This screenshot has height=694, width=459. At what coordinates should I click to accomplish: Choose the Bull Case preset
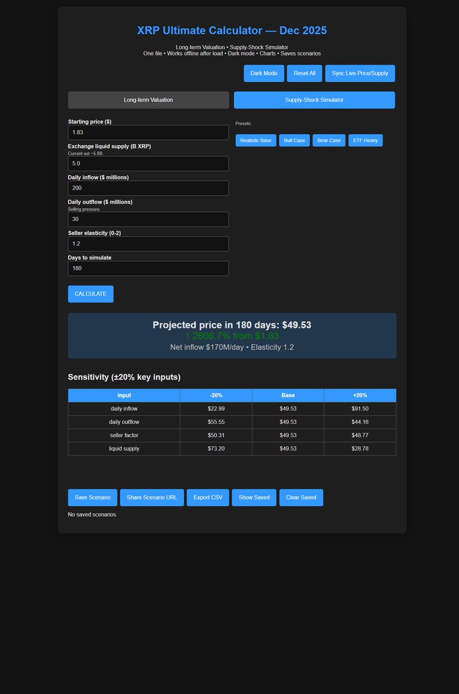(295, 141)
